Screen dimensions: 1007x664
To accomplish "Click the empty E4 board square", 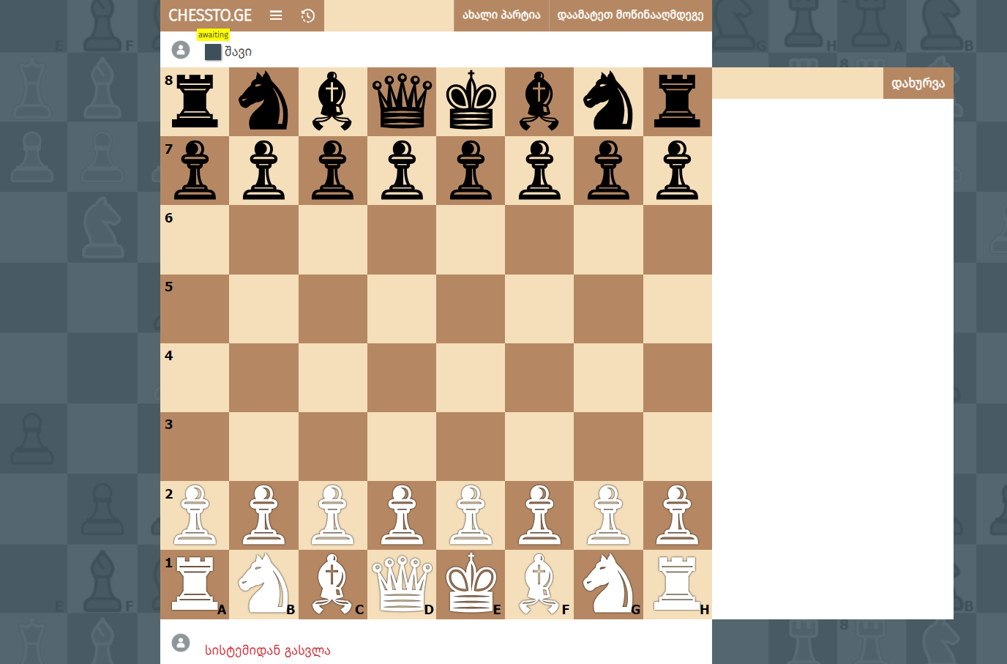I will pyautogui.click(x=471, y=378).
